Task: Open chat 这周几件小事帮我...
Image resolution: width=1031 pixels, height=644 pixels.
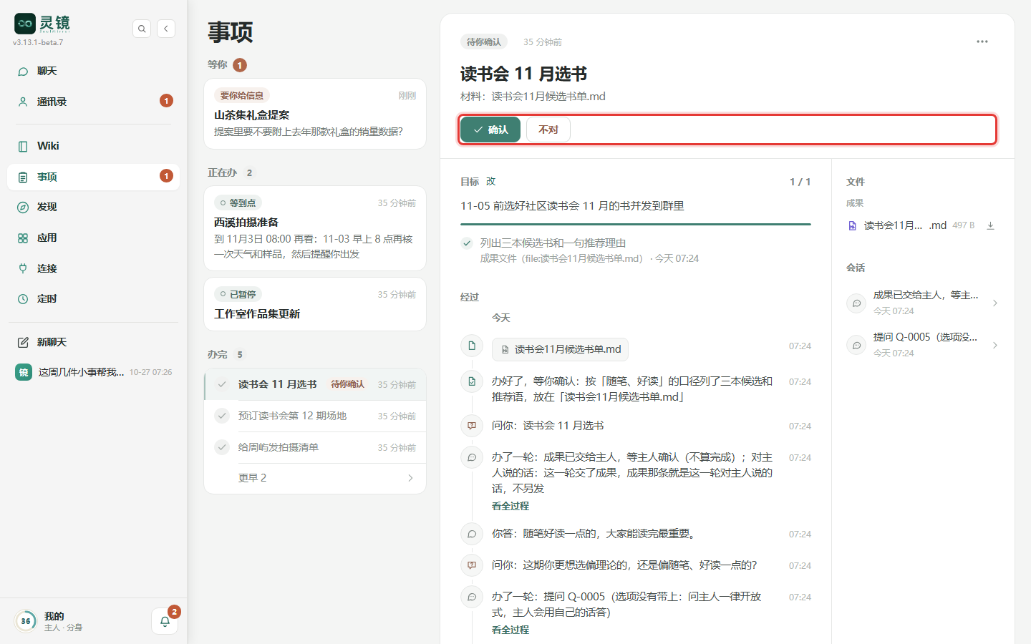Action: tap(93, 372)
